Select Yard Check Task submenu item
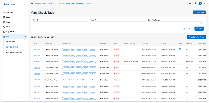This screenshot has width=209, height=103. [12, 47]
